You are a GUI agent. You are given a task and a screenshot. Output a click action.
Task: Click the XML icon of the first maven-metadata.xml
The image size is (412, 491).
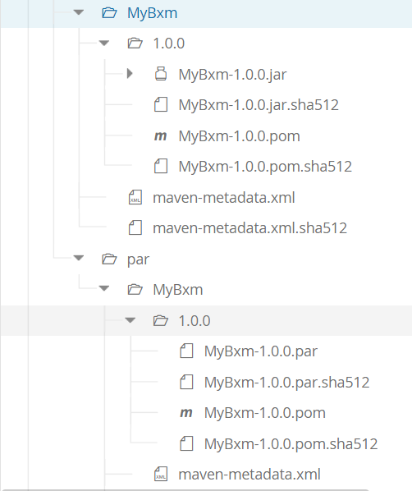tap(135, 197)
